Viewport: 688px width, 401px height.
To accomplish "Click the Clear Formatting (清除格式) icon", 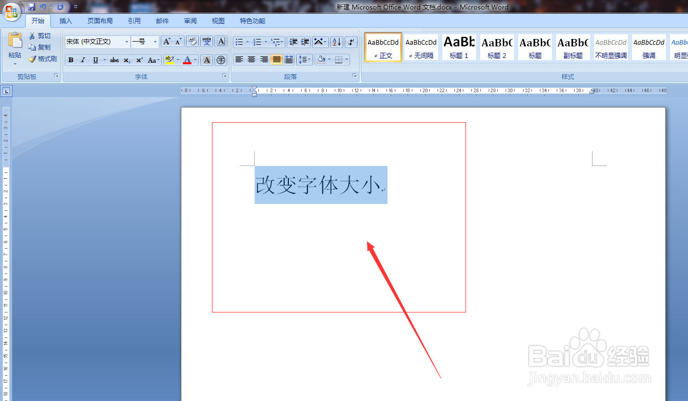I will click(x=192, y=42).
